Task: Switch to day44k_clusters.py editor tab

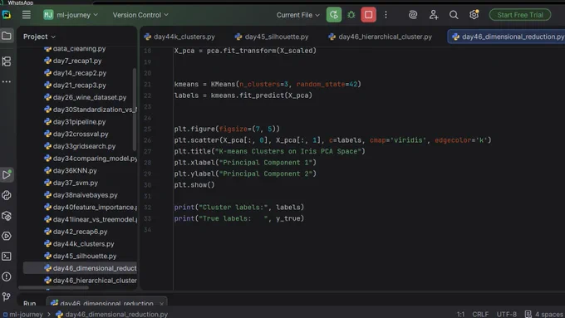Action: pyautogui.click(x=179, y=37)
